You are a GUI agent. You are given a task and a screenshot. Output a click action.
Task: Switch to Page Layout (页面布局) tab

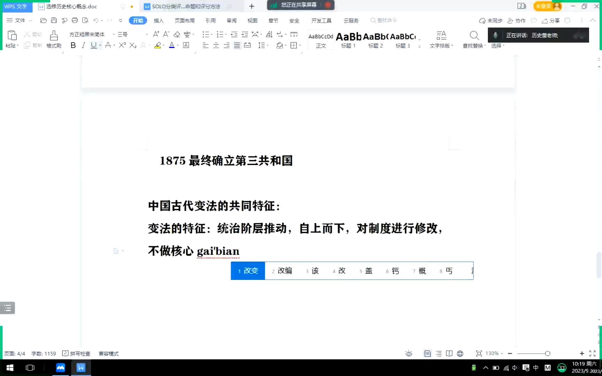point(185,21)
